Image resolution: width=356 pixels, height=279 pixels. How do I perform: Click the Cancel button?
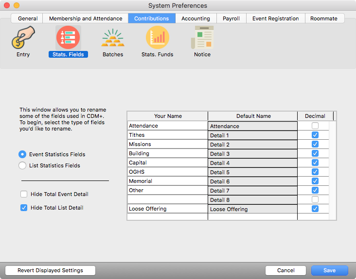(x=285, y=270)
